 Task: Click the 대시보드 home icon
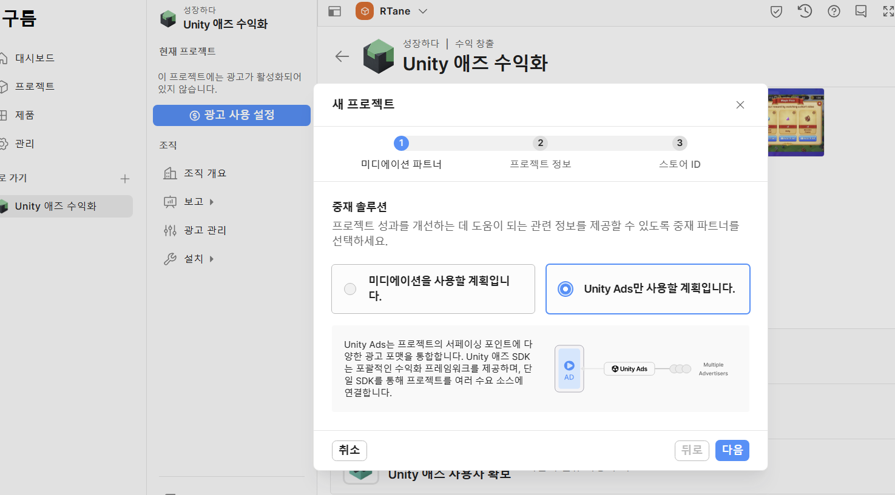click(4, 58)
